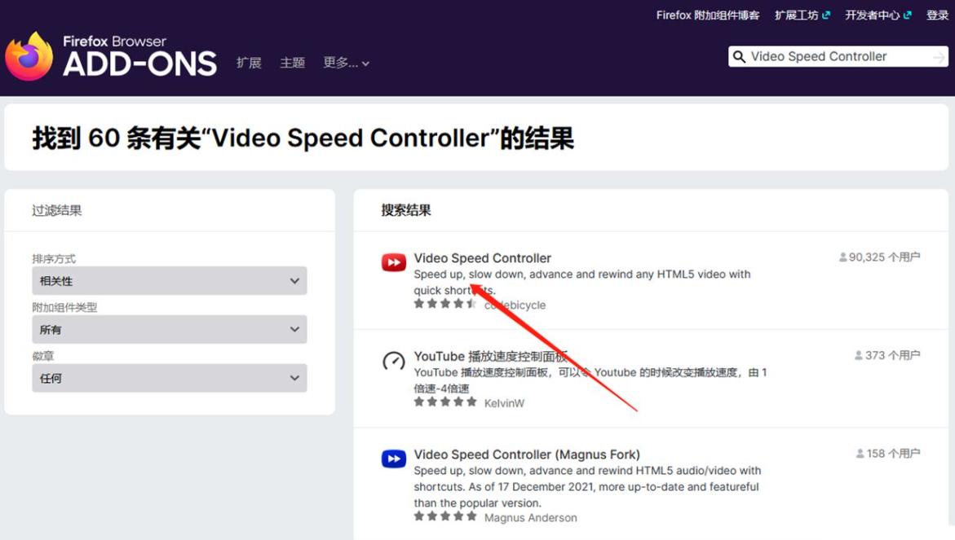
Task: Click Firefox Browser ADD-ONS title
Action: [x=139, y=56]
